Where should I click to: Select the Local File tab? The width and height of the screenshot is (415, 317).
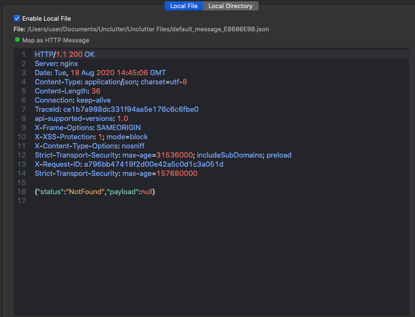click(x=184, y=6)
